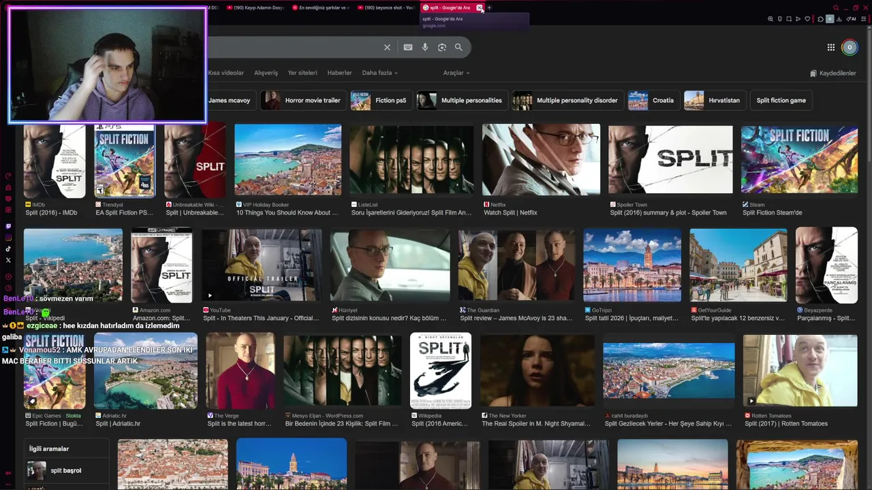The width and height of the screenshot is (872, 490).
Task: Select related search 'split başrol'
Action: [66, 471]
